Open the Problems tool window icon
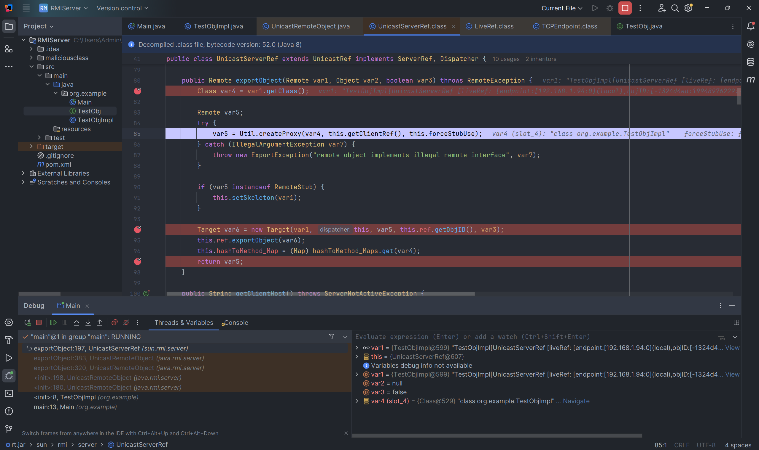 coord(9,411)
